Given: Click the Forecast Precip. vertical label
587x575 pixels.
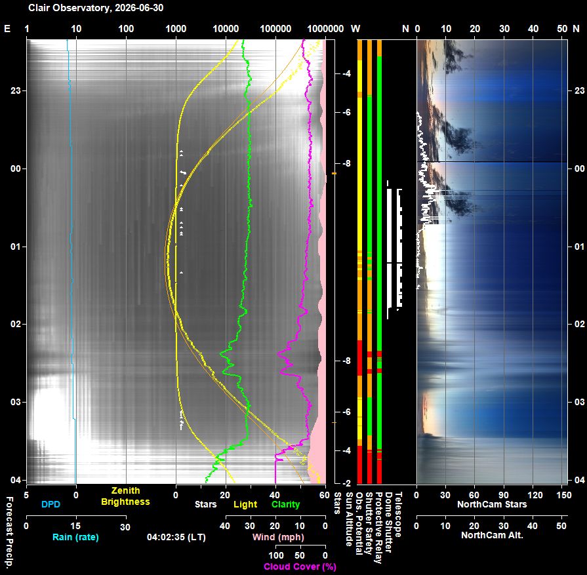Looking at the screenshot, I should [10, 532].
